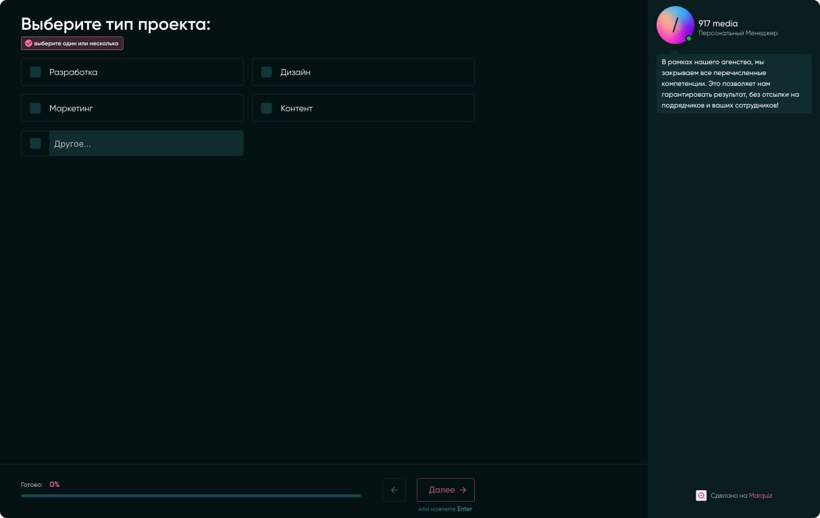
Task: Click the 917 media avatar image
Action: pos(675,24)
